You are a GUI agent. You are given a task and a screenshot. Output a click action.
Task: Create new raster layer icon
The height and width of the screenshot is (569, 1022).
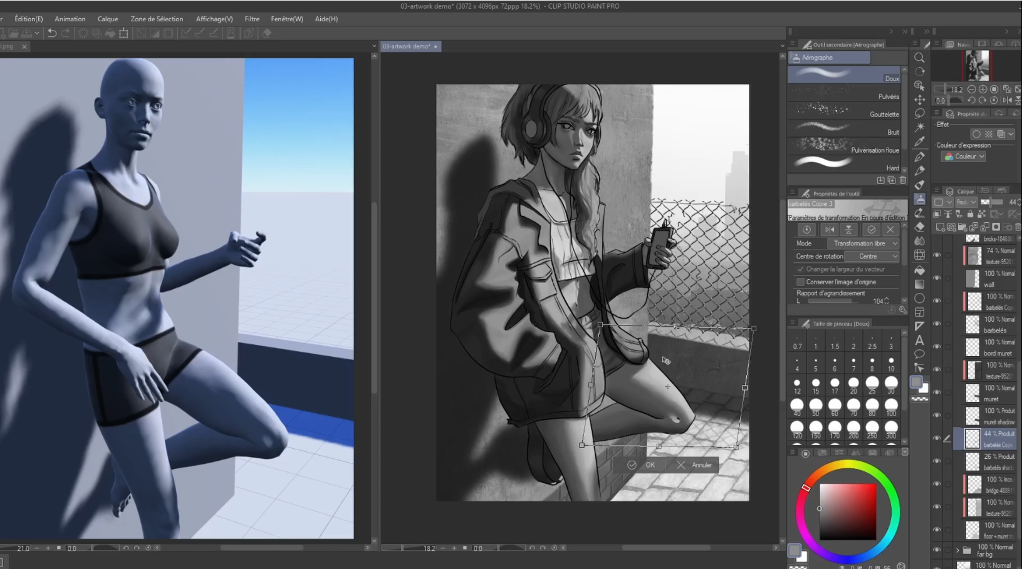941,227
